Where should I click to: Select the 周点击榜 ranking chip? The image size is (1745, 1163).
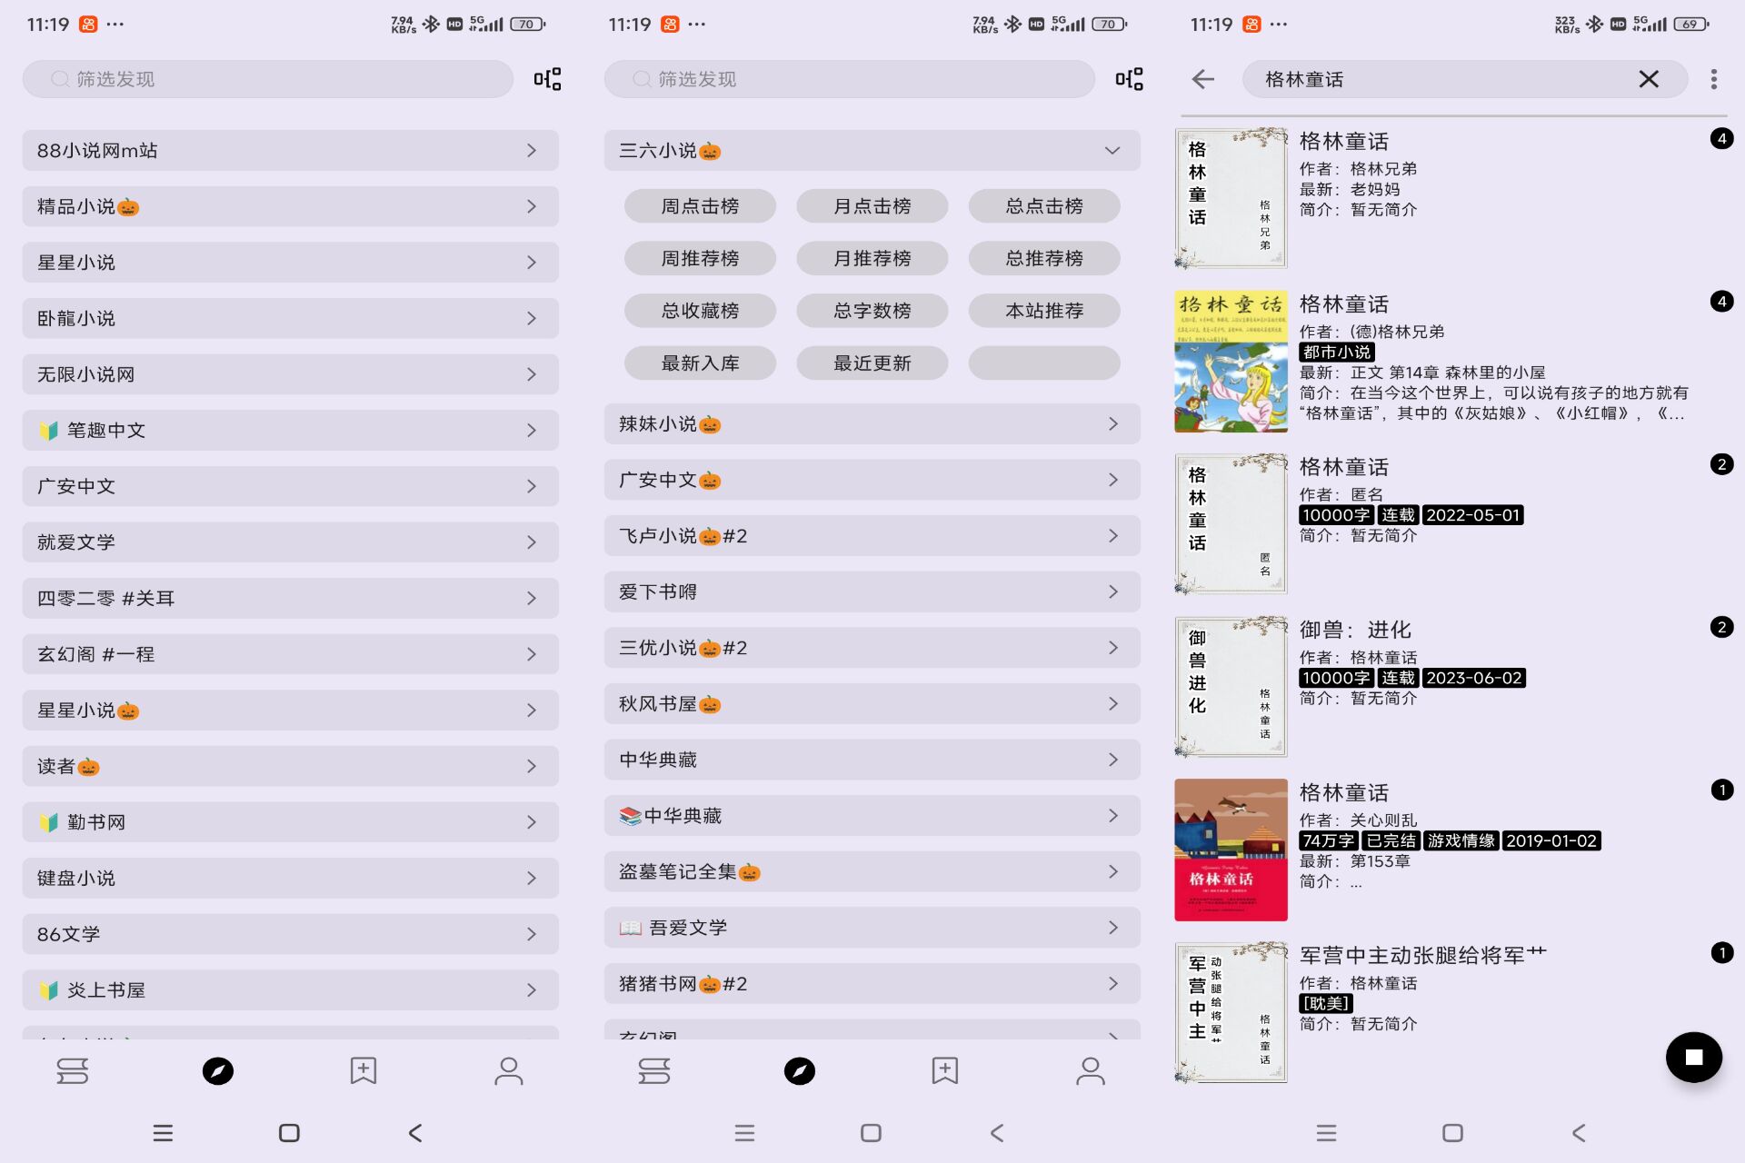(x=700, y=206)
